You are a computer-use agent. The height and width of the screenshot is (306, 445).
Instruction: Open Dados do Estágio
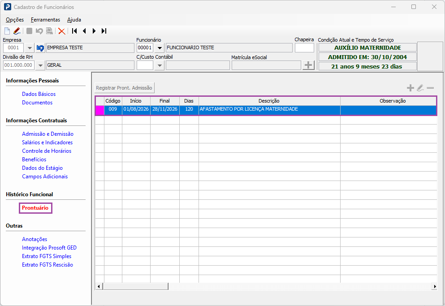click(x=42, y=168)
